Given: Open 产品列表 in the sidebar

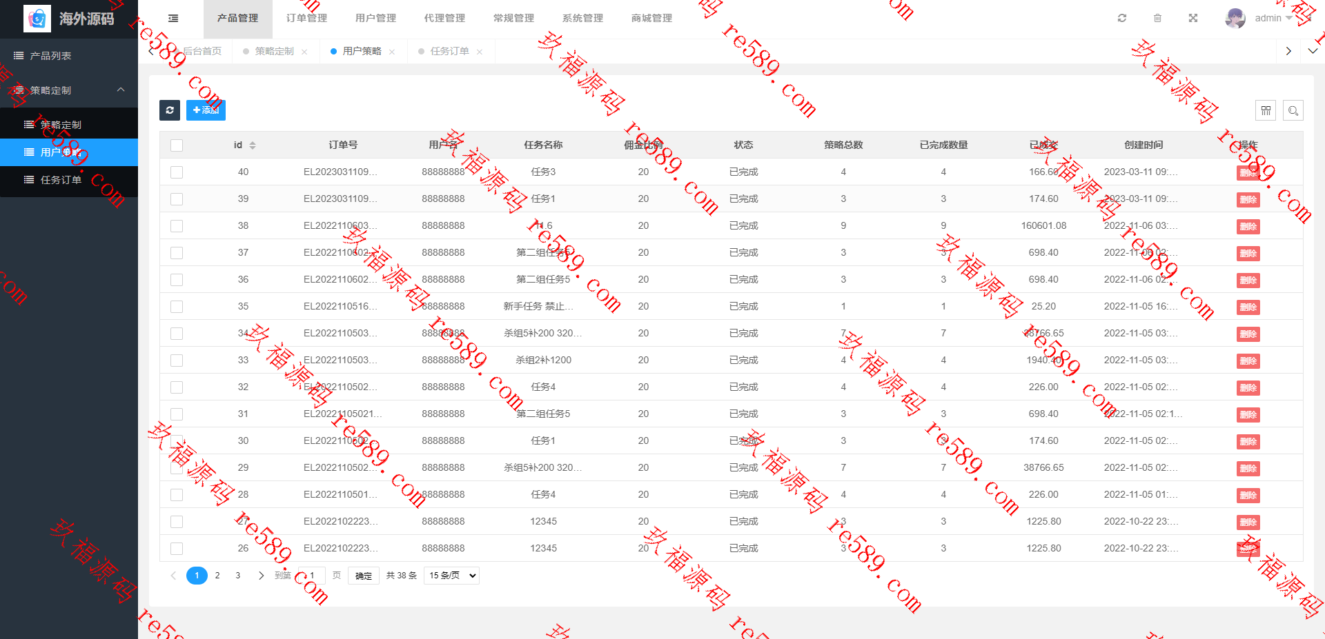Looking at the screenshot, I should point(69,56).
